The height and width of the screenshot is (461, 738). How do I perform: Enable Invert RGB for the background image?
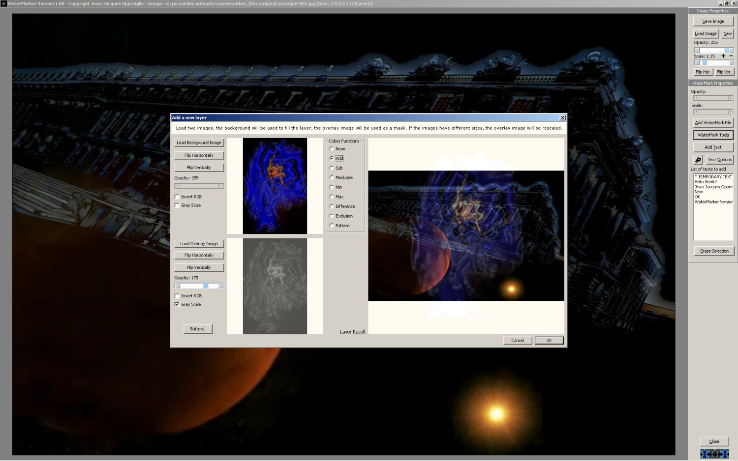coord(177,197)
